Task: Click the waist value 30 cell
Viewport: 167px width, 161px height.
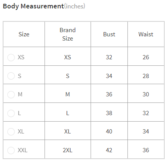Action: tap(146, 93)
